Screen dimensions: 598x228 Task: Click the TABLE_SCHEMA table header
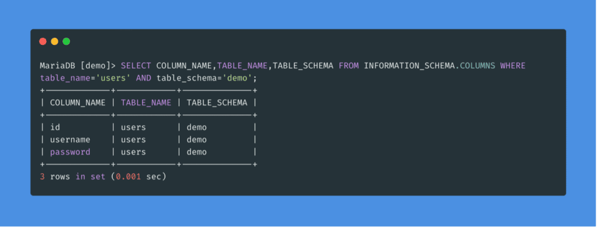[x=217, y=103]
